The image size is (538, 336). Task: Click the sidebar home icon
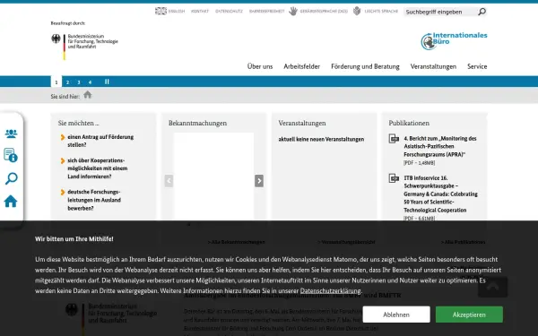click(x=11, y=202)
